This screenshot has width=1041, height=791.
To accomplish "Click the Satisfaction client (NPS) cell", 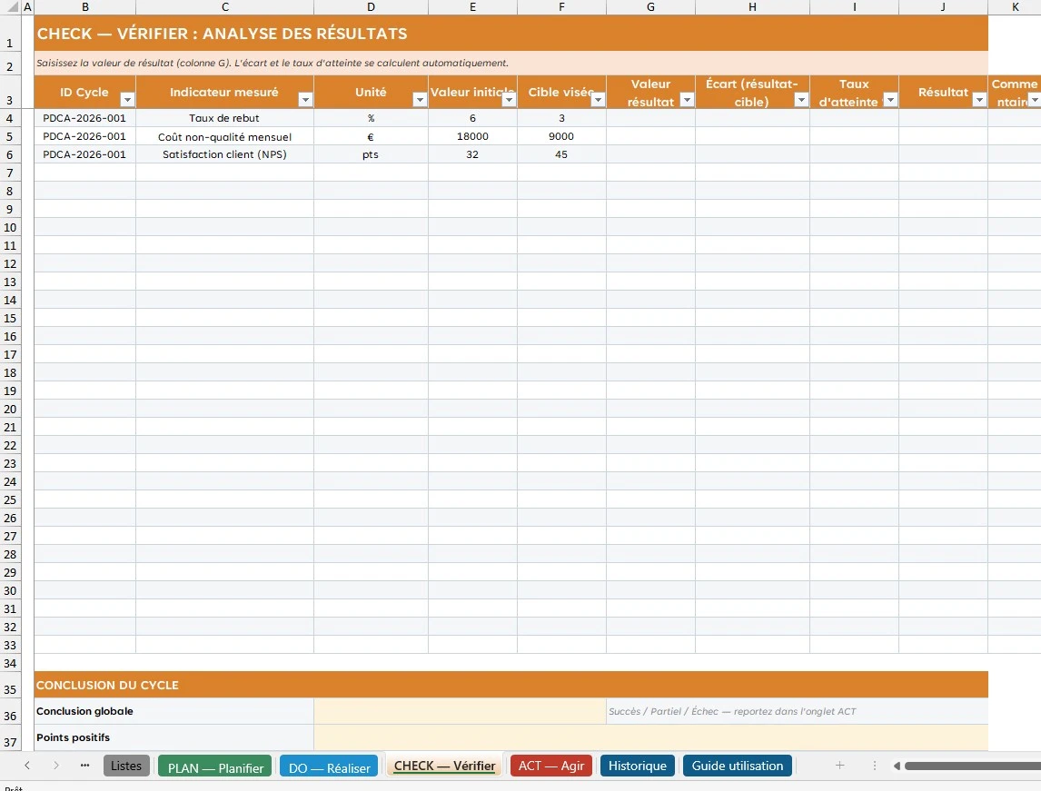I will tap(224, 154).
